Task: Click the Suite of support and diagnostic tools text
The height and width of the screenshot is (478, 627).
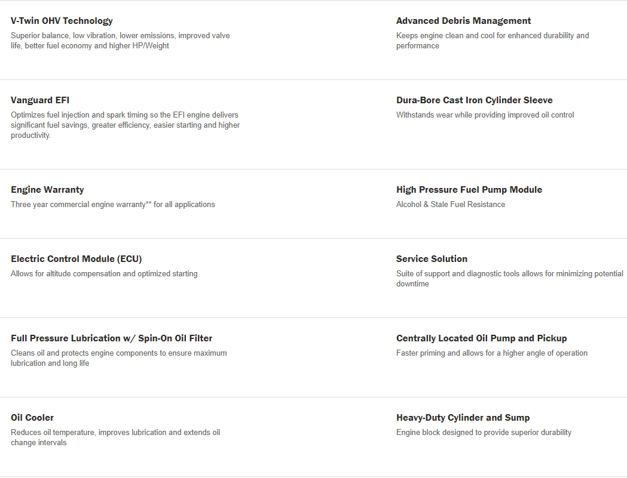Action: tap(510, 279)
